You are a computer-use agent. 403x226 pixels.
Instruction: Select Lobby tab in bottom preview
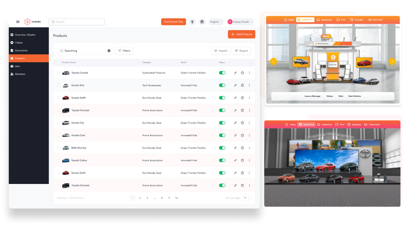click(291, 125)
